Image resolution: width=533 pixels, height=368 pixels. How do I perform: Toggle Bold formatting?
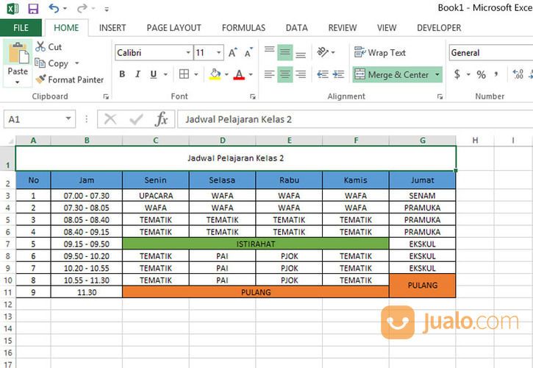(x=122, y=74)
